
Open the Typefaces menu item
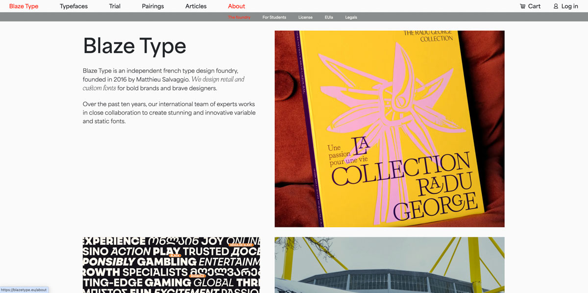[73, 6]
